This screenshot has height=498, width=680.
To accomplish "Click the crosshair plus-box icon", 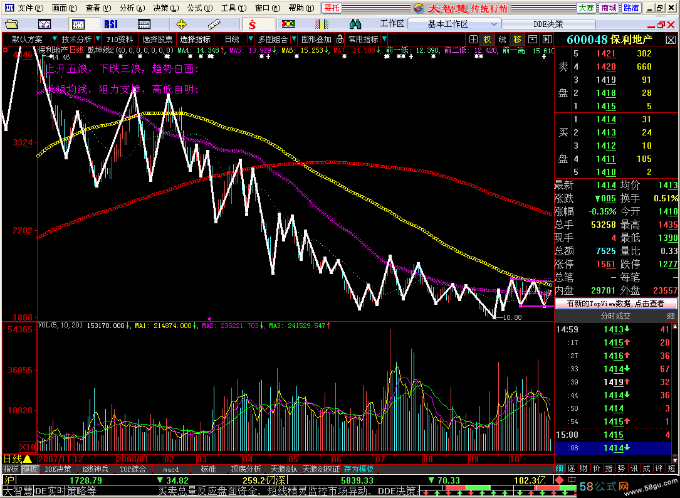I will pos(474,40).
